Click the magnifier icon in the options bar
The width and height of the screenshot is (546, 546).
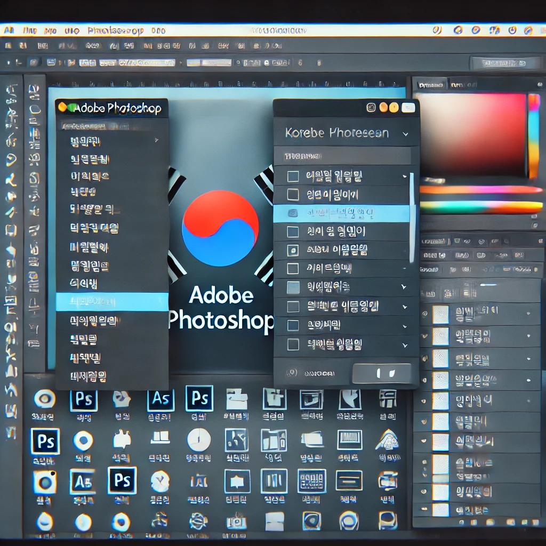pyautogui.click(x=238, y=63)
